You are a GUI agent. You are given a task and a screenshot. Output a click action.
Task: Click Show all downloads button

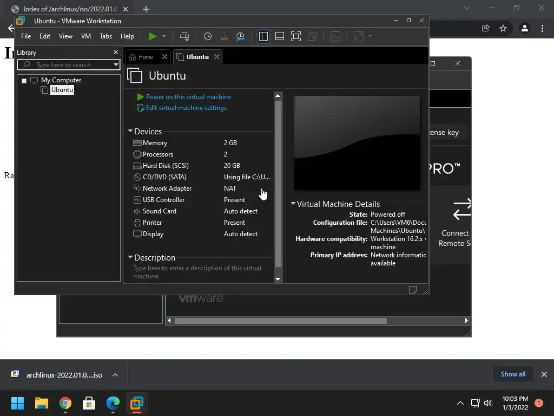513,374
